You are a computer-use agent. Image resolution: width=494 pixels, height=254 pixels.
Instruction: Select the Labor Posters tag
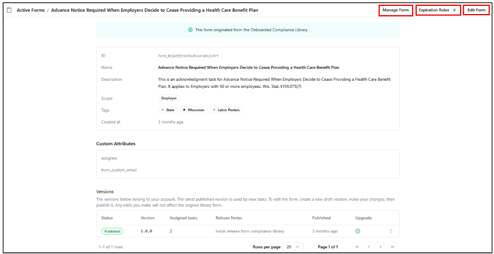click(225, 110)
